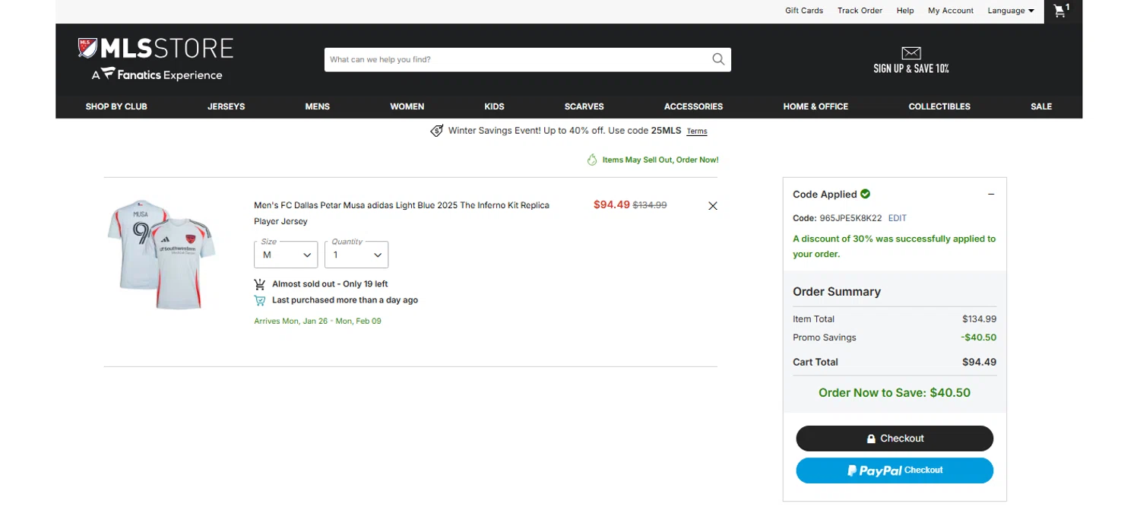Open the Kids menu
1140x510 pixels.
pos(495,106)
